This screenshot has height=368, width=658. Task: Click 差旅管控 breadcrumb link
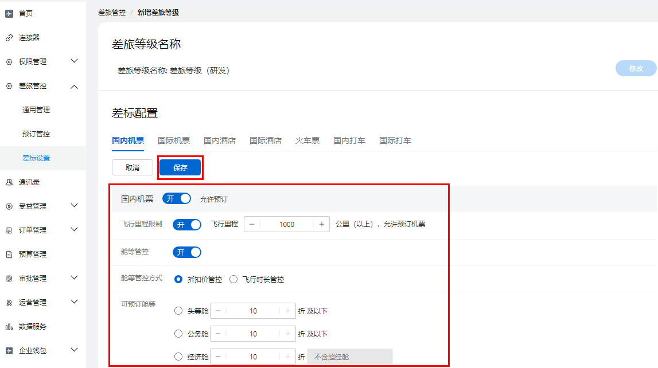click(x=112, y=13)
